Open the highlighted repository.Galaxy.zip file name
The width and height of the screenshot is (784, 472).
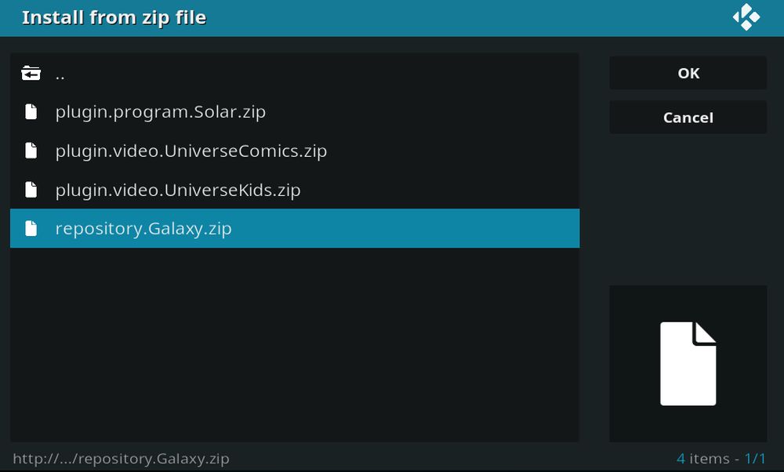click(143, 229)
